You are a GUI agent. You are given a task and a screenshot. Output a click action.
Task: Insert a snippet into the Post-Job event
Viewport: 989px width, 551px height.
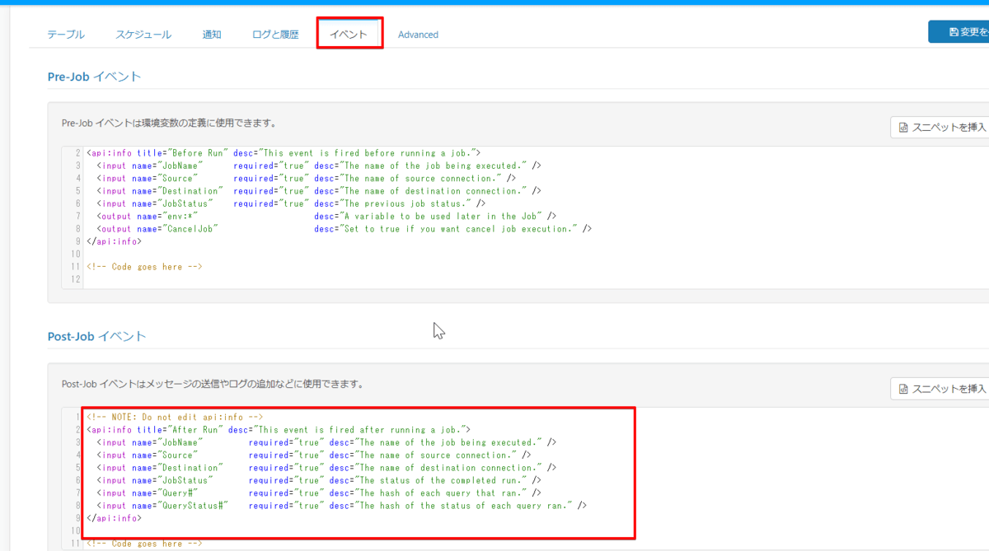point(940,389)
